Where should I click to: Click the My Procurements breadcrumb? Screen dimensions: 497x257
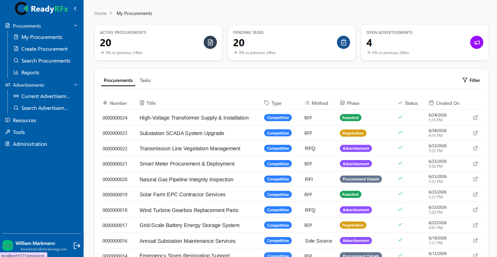134,13
